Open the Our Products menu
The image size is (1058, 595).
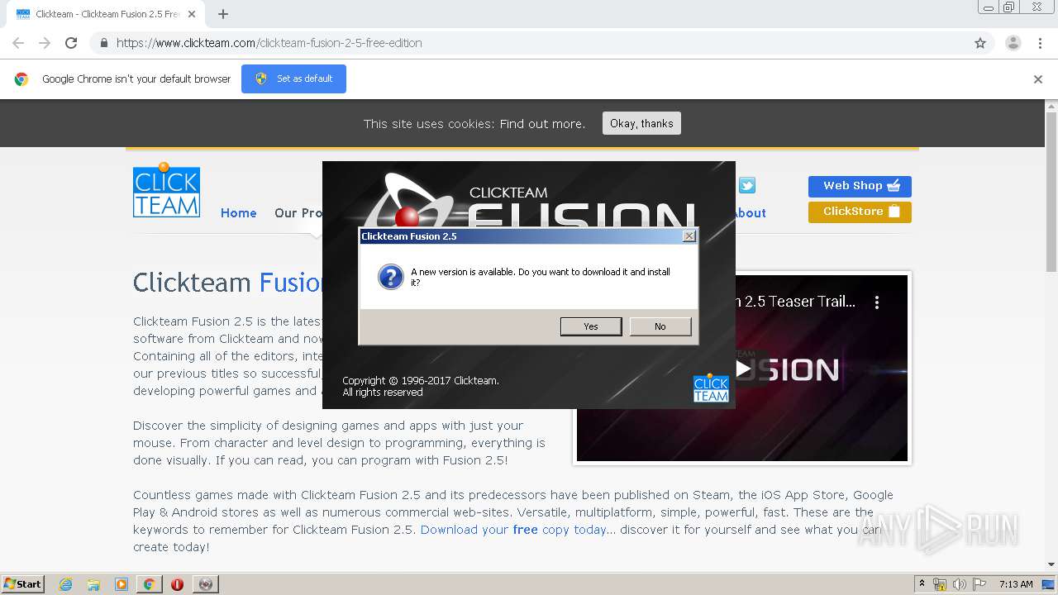tap(298, 213)
